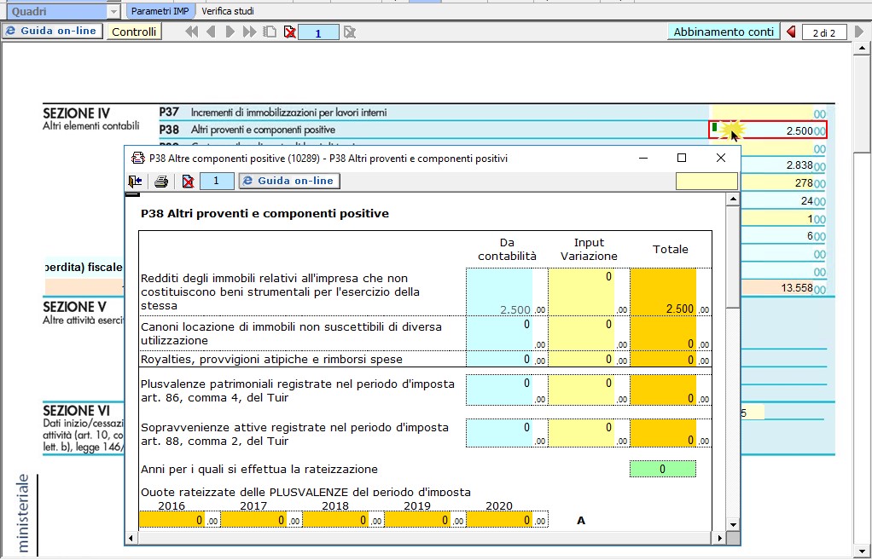Open Guida on-line in P38 dialog
This screenshot has height=560, width=872.
[x=289, y=181]
